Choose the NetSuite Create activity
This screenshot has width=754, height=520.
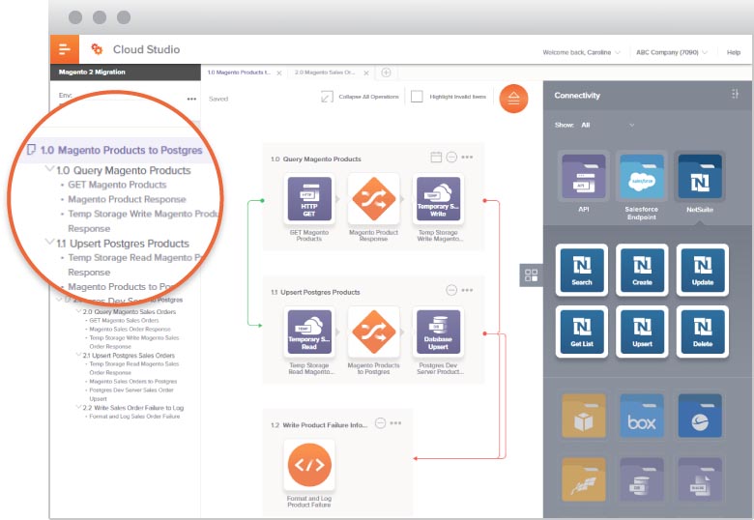click(x=642, y=270)
